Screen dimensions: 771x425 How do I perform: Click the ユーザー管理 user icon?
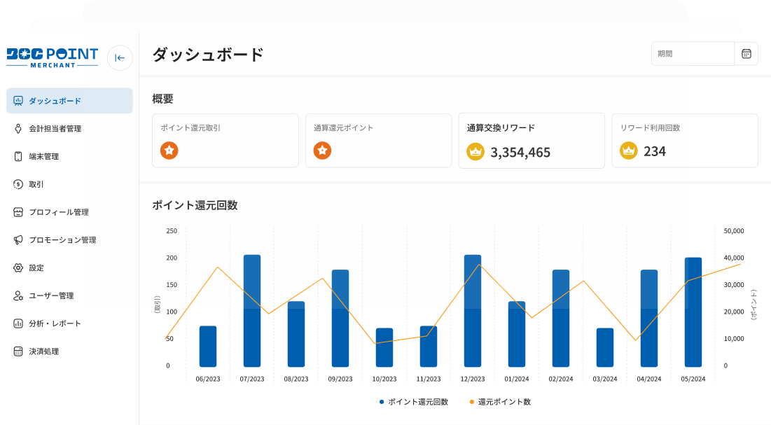(18, 296)
